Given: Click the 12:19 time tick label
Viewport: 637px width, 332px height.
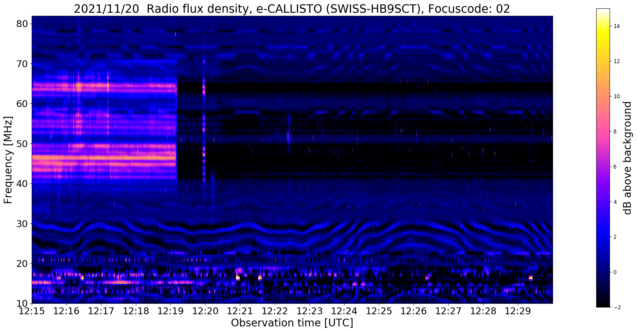Looking at the screenshot, I should point(171,311).
